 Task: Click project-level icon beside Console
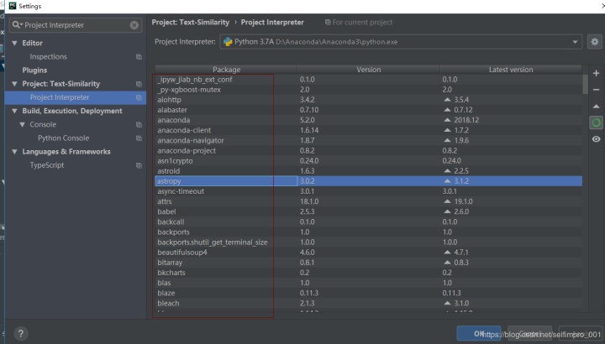pyautogui.click(x=139, y=125)
